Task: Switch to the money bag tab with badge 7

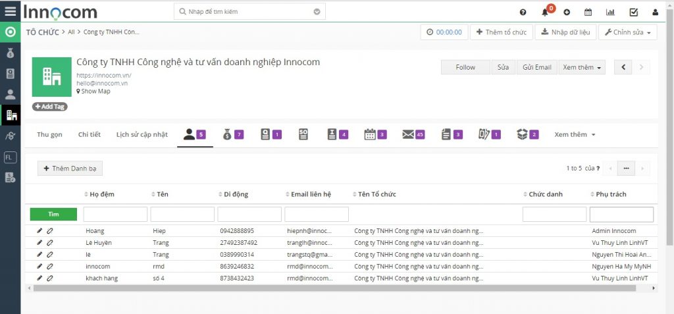Action: pos(233,135)
